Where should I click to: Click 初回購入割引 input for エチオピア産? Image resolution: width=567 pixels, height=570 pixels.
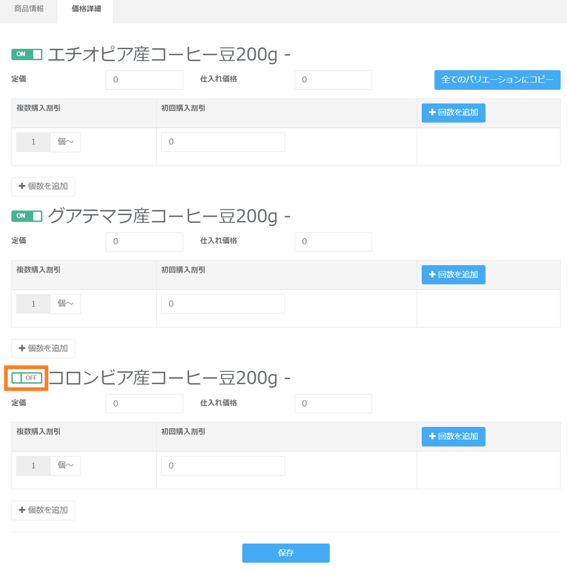click(x=223, y=142)
